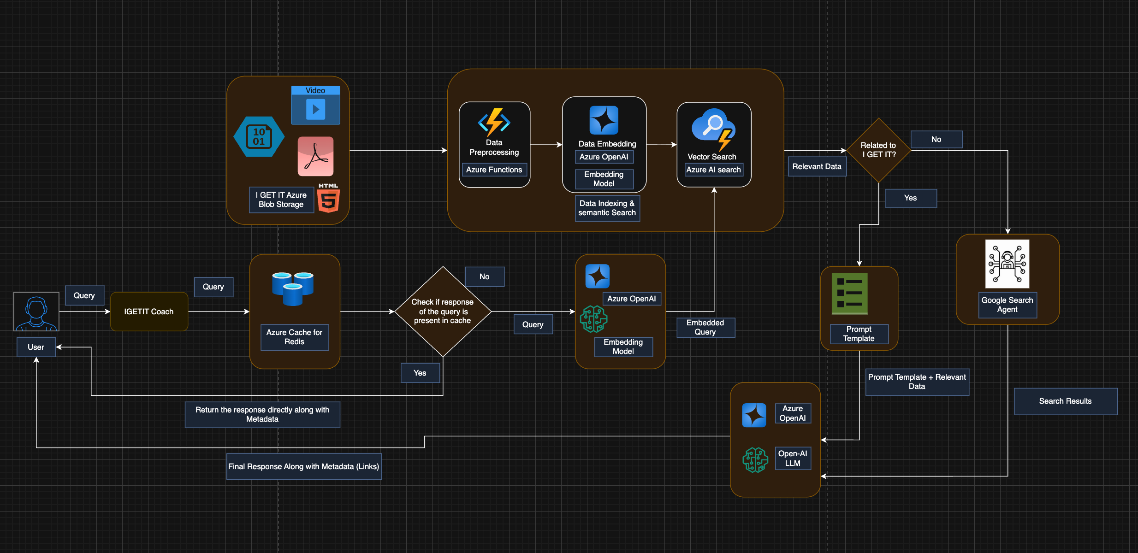Click the 'Query' label next to User

tap(84, 295)
